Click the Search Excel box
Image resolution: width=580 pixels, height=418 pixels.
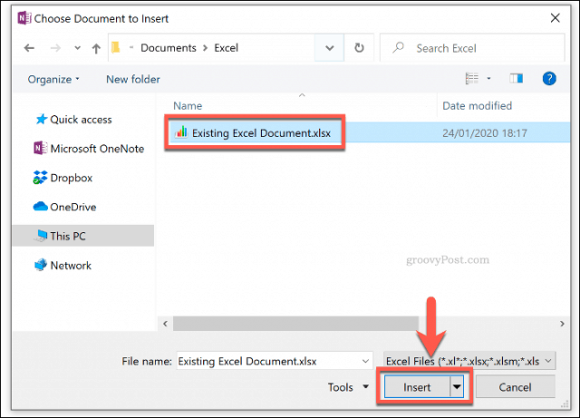pyautogui.click(x=472, y=48)
